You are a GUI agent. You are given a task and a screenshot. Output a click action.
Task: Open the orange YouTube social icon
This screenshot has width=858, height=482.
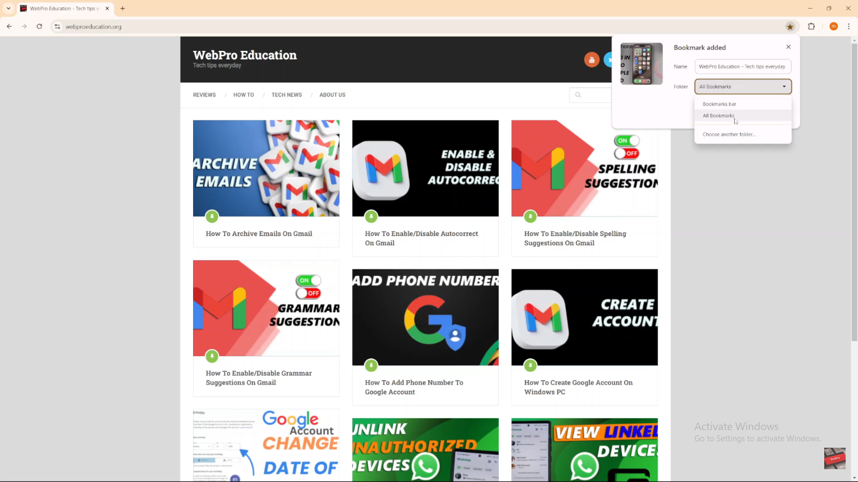[x=591, y=59]
